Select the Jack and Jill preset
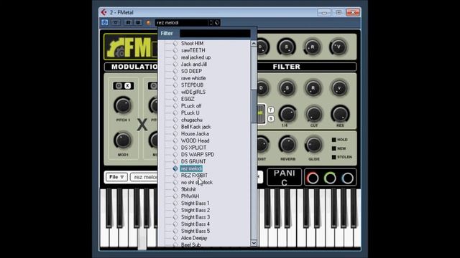460x258 pixels. coord(193,64)
